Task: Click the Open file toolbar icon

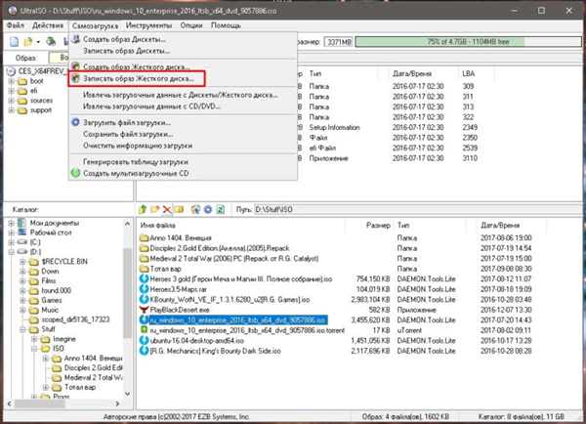Action: [28, 41]
